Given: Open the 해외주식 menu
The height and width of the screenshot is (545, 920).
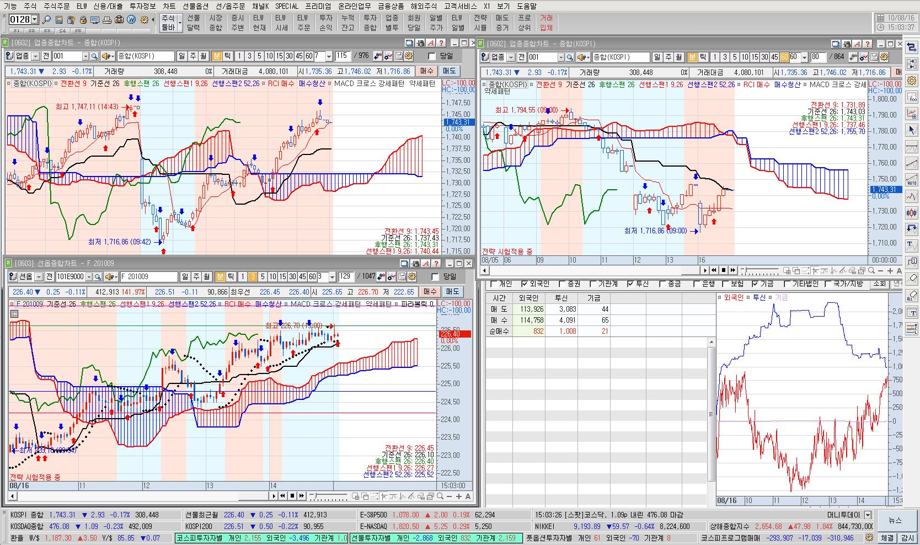Looking at the screenshot, I should pos(423,6).
